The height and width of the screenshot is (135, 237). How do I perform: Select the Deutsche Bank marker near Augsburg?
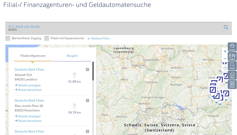click(213, 90)
